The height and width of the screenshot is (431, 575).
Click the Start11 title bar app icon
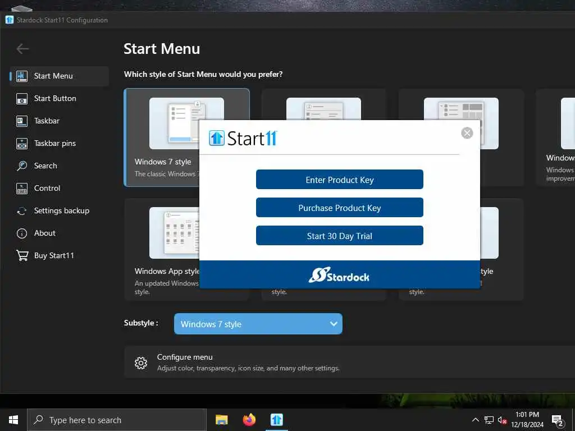tap(10, 20)
